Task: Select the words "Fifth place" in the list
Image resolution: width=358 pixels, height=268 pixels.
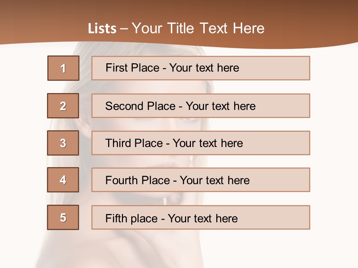Action: [x=131, y=218]
